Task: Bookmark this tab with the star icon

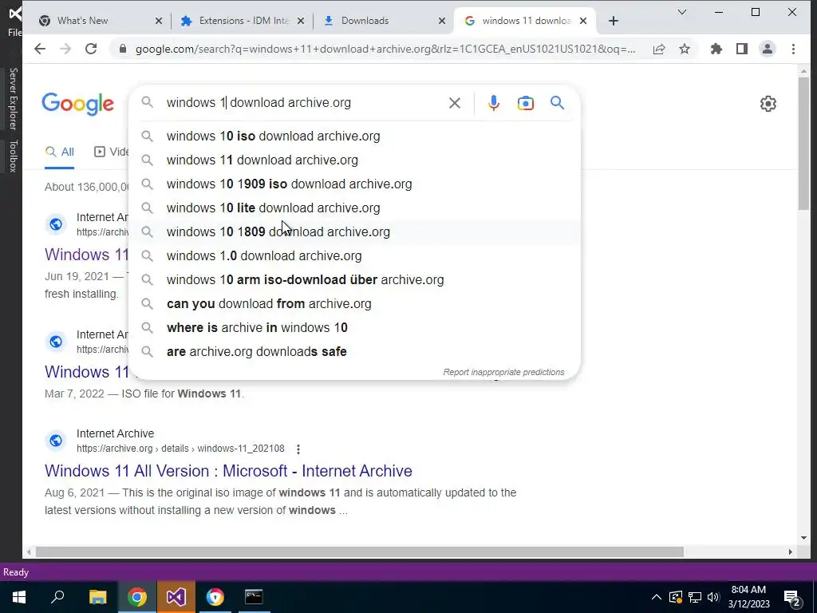Action: coord(685,49)
